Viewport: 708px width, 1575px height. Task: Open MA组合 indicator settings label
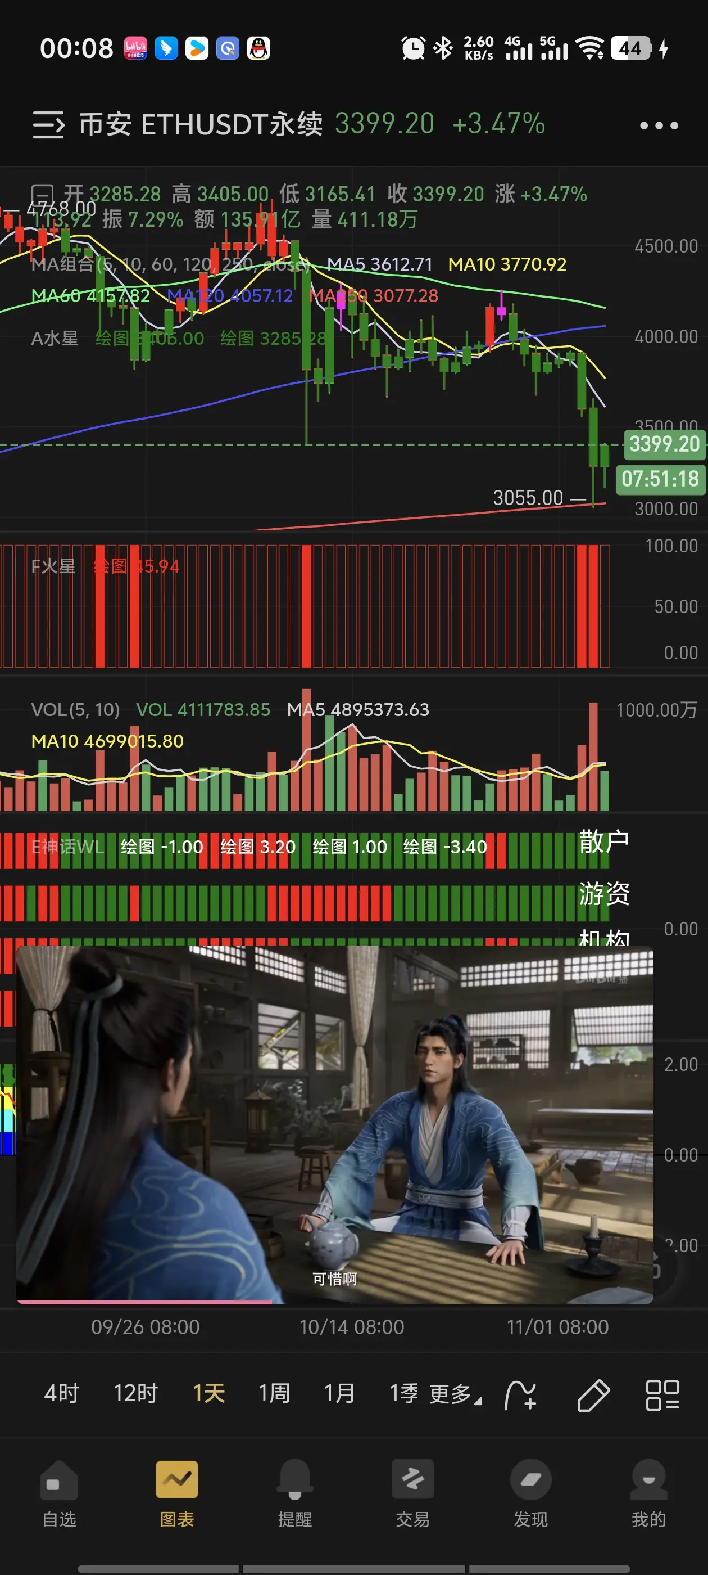click(x=170, y=264)
